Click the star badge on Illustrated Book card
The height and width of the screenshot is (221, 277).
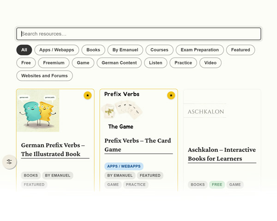(88, 96)
